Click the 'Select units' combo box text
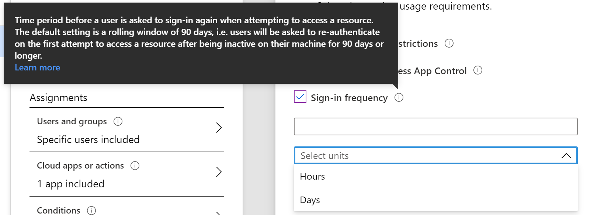The image size is (594, 215). click(324, 156)
